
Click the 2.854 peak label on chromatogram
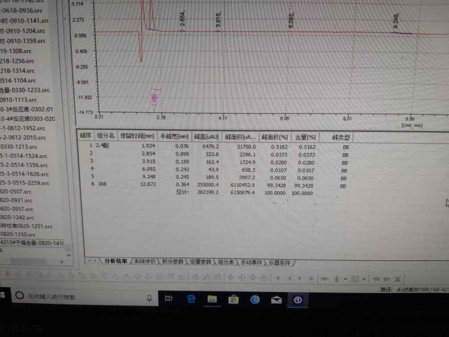point(183,19)
